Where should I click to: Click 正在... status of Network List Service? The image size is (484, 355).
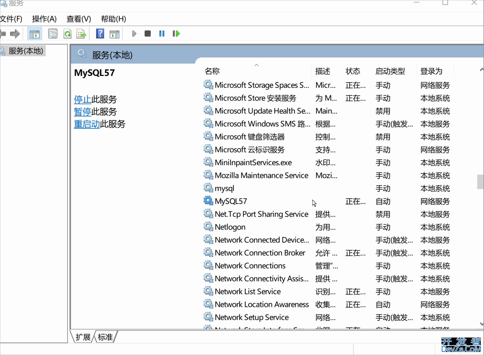pos(355,292)
